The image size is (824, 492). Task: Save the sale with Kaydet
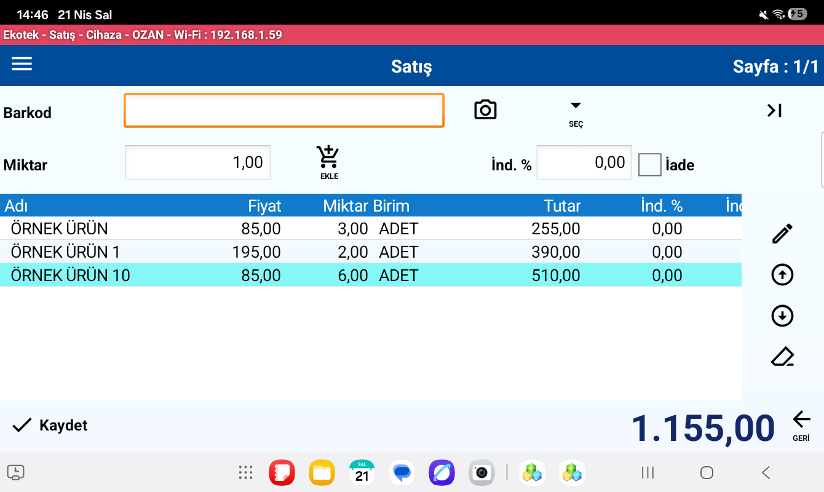(50, 426)
